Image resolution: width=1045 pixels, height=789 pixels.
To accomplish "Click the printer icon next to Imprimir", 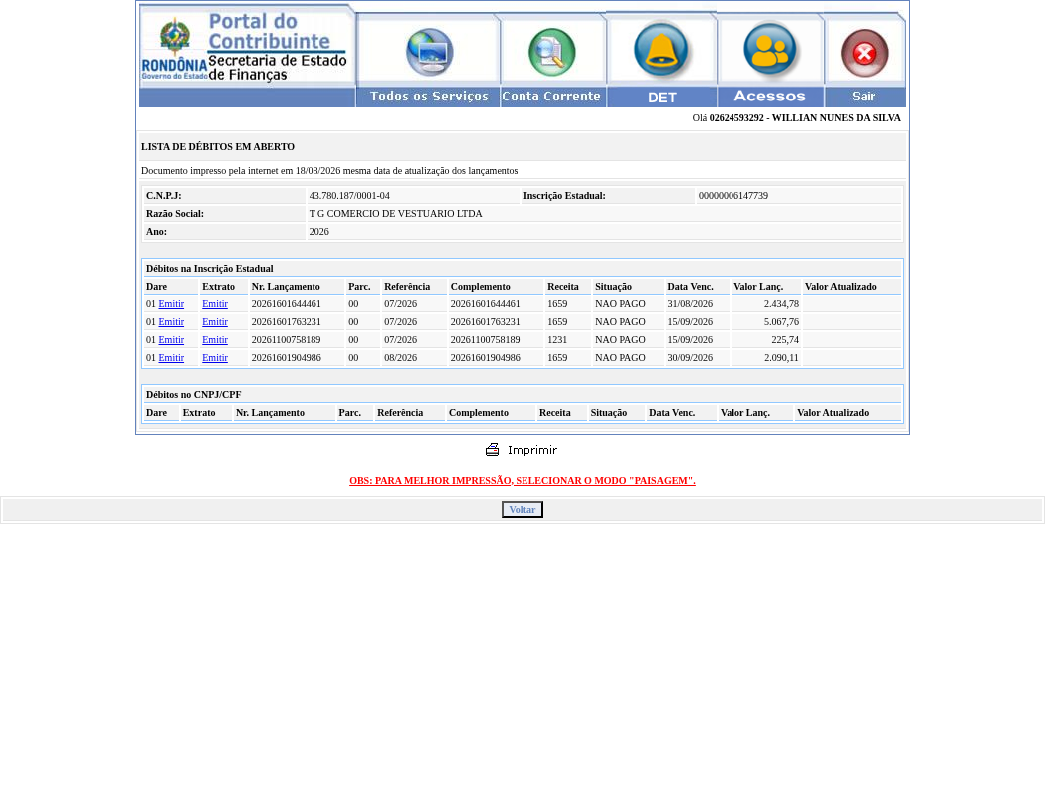I will click(492, 449).
